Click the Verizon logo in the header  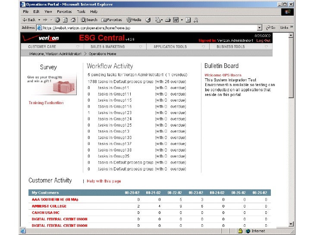41,38
